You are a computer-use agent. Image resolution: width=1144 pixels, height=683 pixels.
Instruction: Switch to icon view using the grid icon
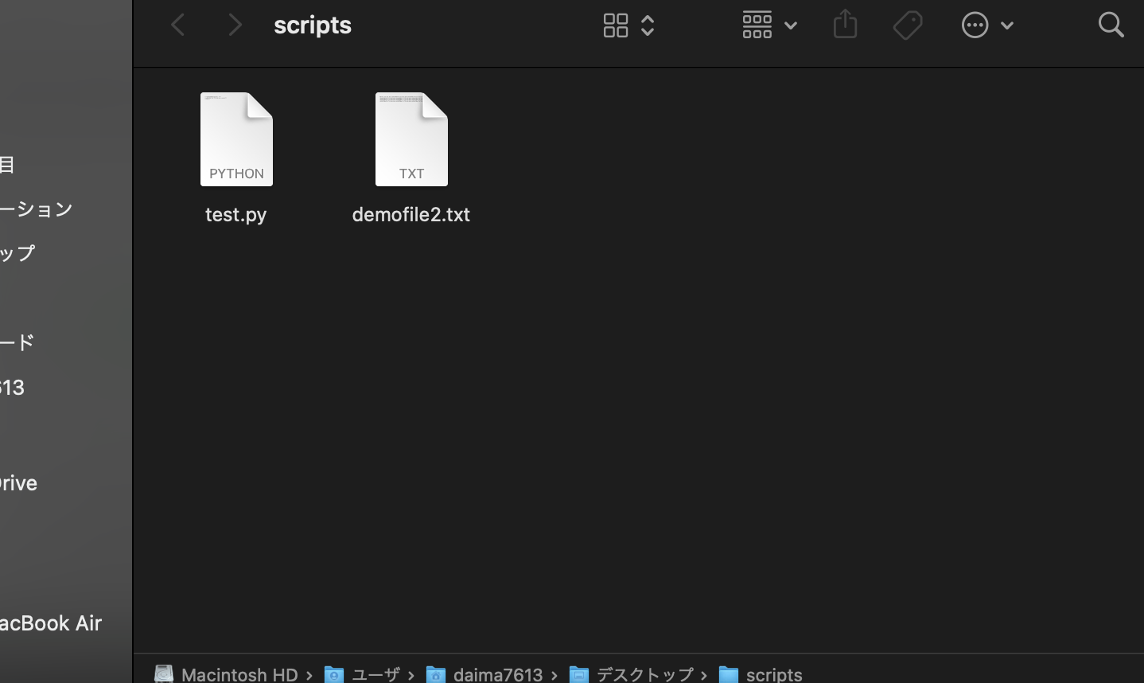click(616, 25)
